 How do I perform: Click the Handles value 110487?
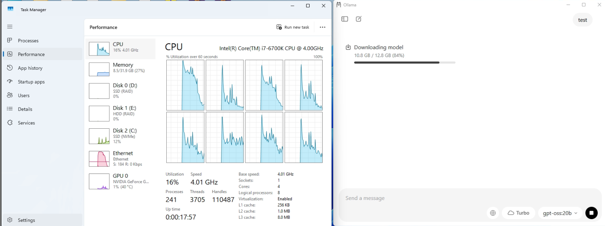[x=223, y=200]
